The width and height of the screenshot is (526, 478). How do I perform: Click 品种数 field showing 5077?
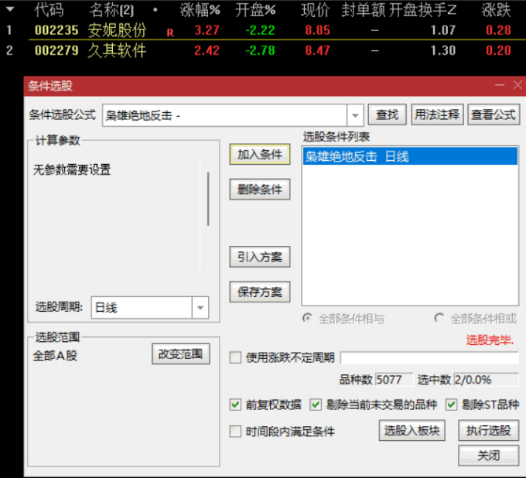pos(394,380)
